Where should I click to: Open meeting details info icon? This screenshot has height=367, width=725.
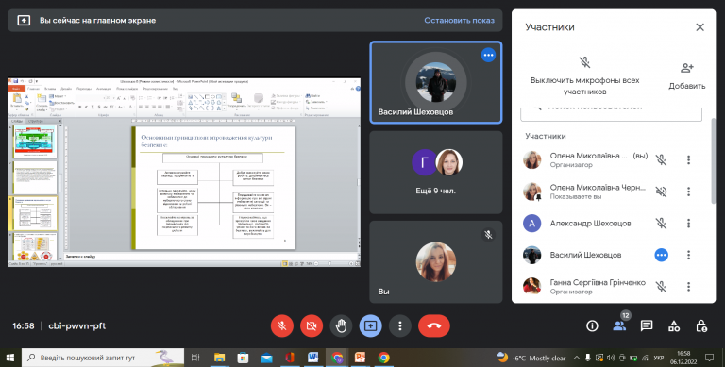pyautogui.click(x=592, y=325)
